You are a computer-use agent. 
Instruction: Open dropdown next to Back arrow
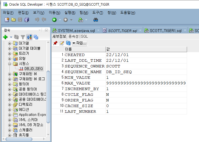60,20
